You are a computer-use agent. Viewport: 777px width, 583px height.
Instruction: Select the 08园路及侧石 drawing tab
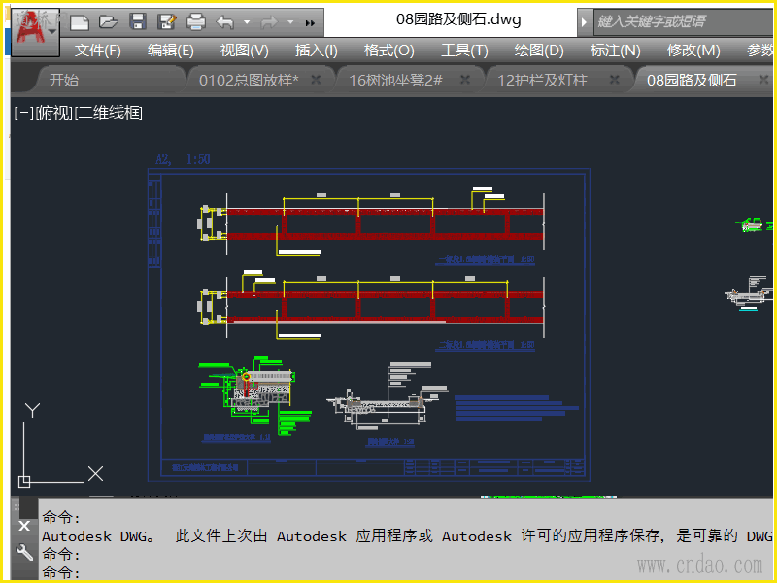(692, 81)
